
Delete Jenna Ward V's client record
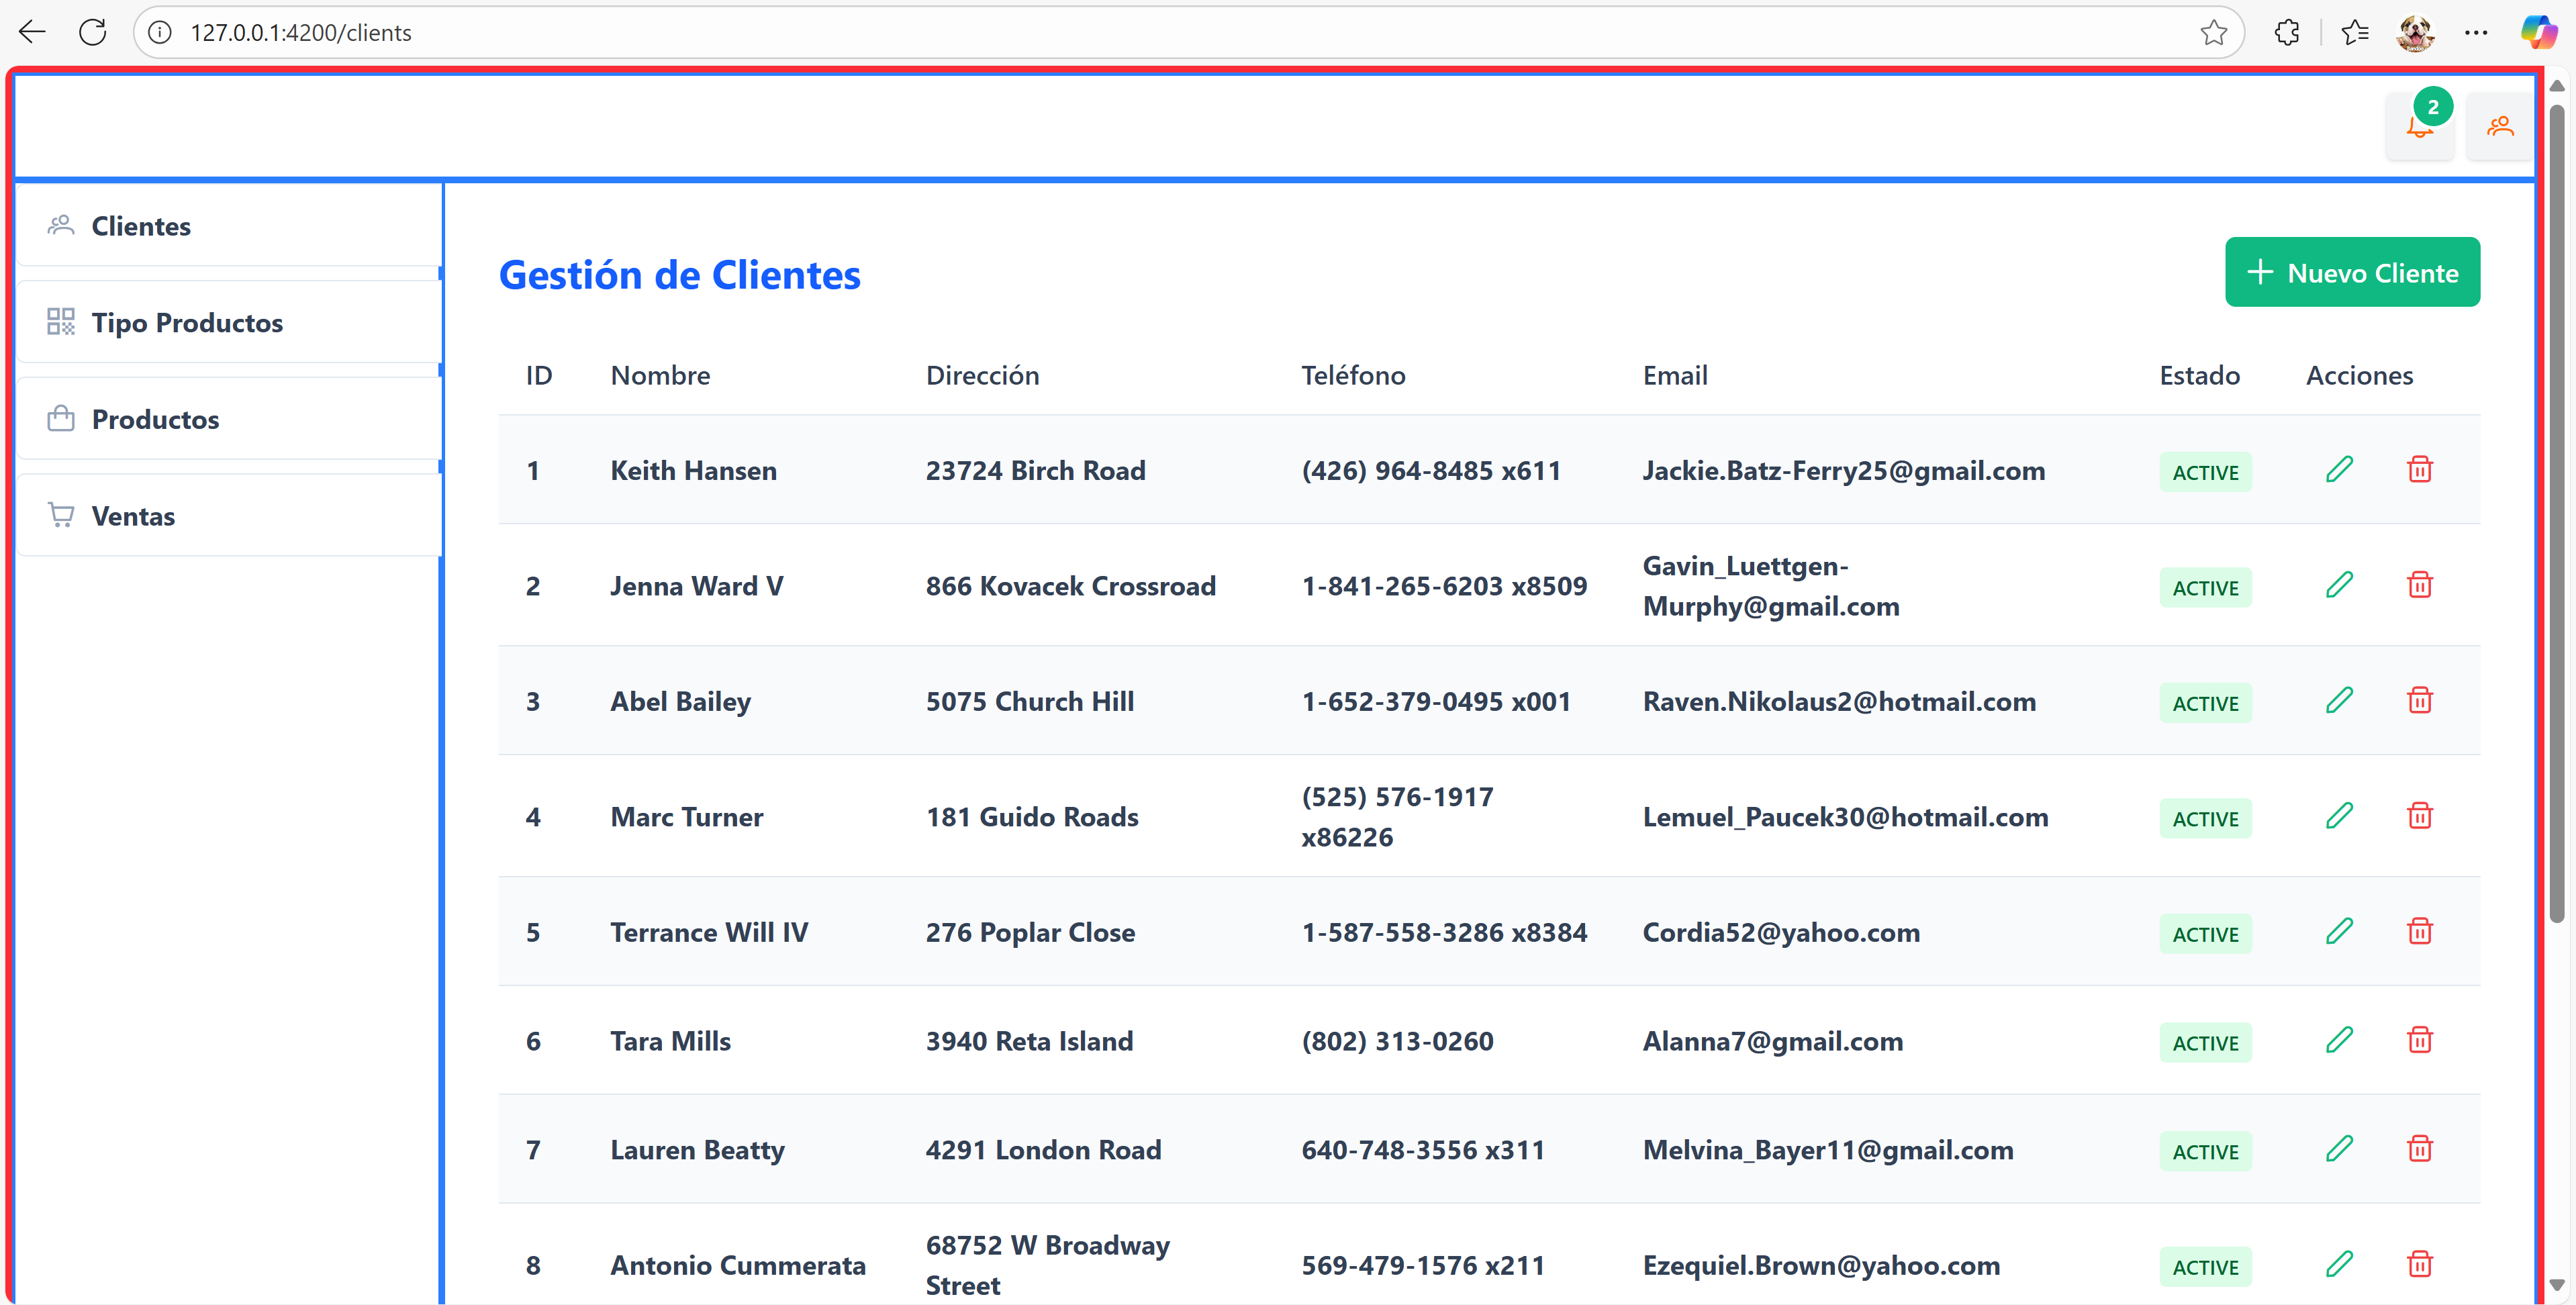coord(2419,585)
